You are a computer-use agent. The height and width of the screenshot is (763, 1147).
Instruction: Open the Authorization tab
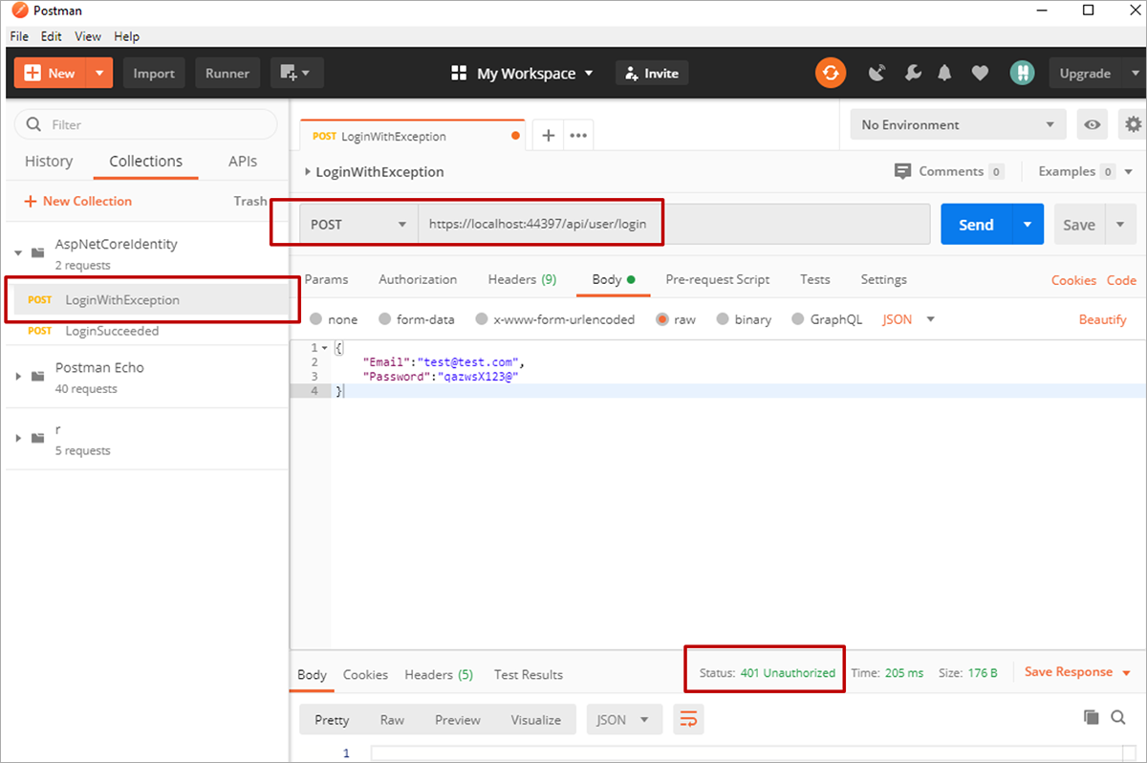pyautogui.click(x=418, y=279)
